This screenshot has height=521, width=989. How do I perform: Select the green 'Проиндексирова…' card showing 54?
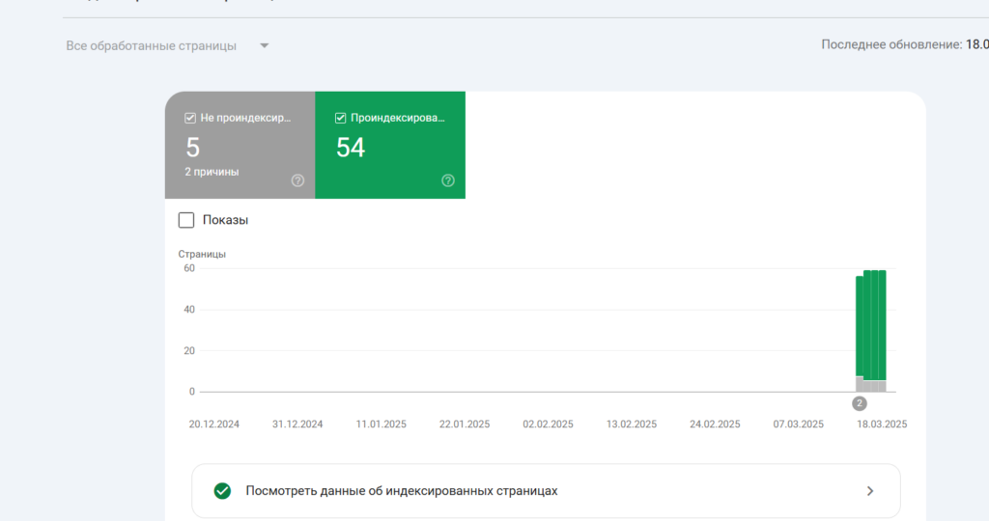pos(390,145)
